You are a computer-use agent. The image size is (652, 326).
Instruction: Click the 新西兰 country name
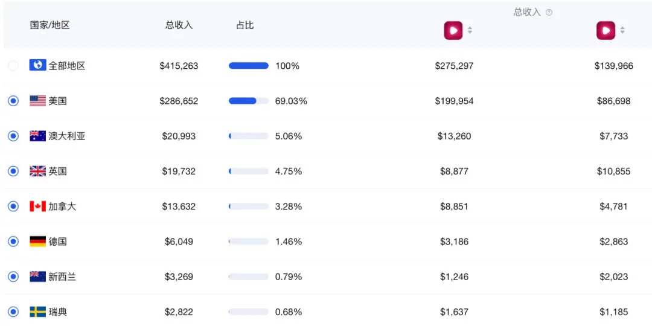(62, 277)
